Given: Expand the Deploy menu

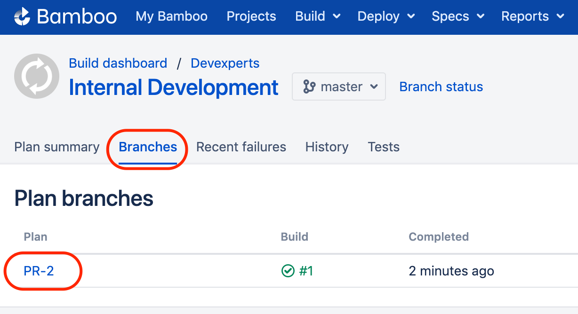Looking at the screenshot, I should point(386,16).
